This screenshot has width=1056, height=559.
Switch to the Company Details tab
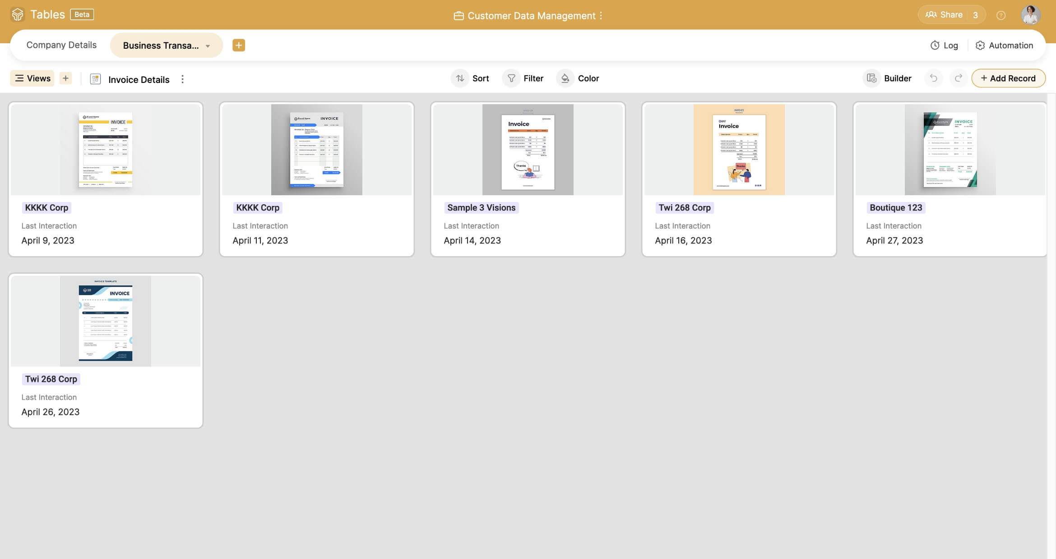61,45
